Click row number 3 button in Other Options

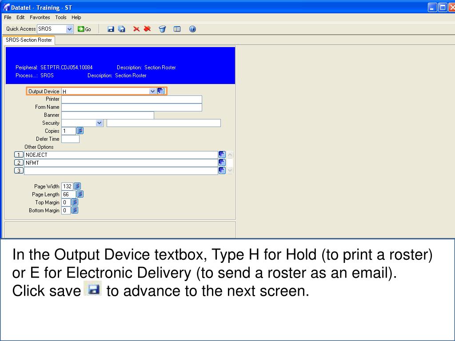tap(19, 171)
